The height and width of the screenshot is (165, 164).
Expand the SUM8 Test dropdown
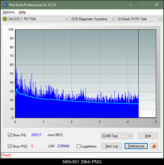(117, 136)
